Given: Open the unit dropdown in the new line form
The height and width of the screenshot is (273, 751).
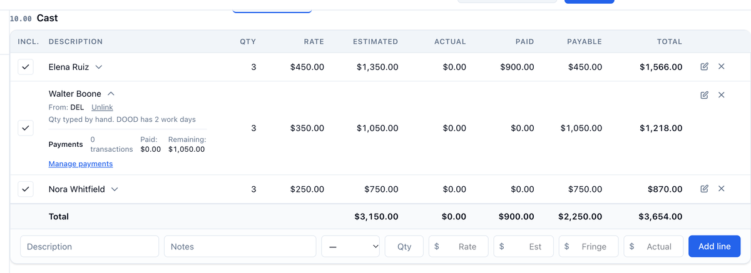Looking at the screenshot, I should (351, 246).
